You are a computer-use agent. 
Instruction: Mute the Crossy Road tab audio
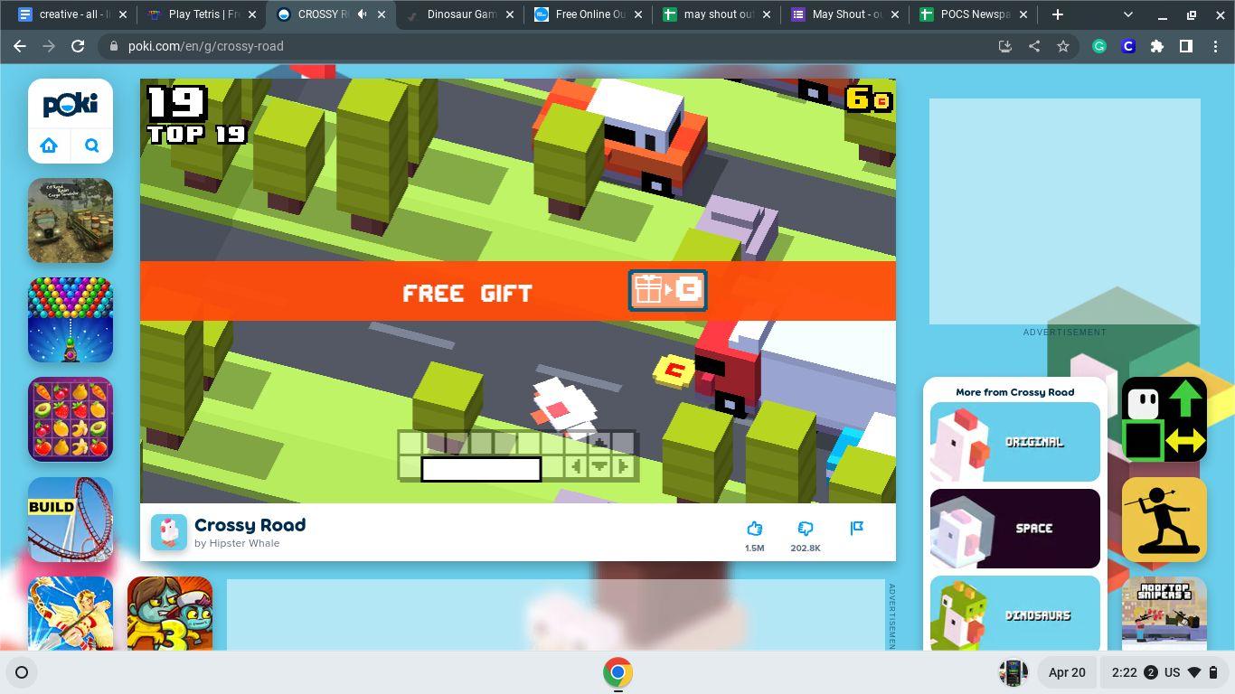click(x=363, y=14)
